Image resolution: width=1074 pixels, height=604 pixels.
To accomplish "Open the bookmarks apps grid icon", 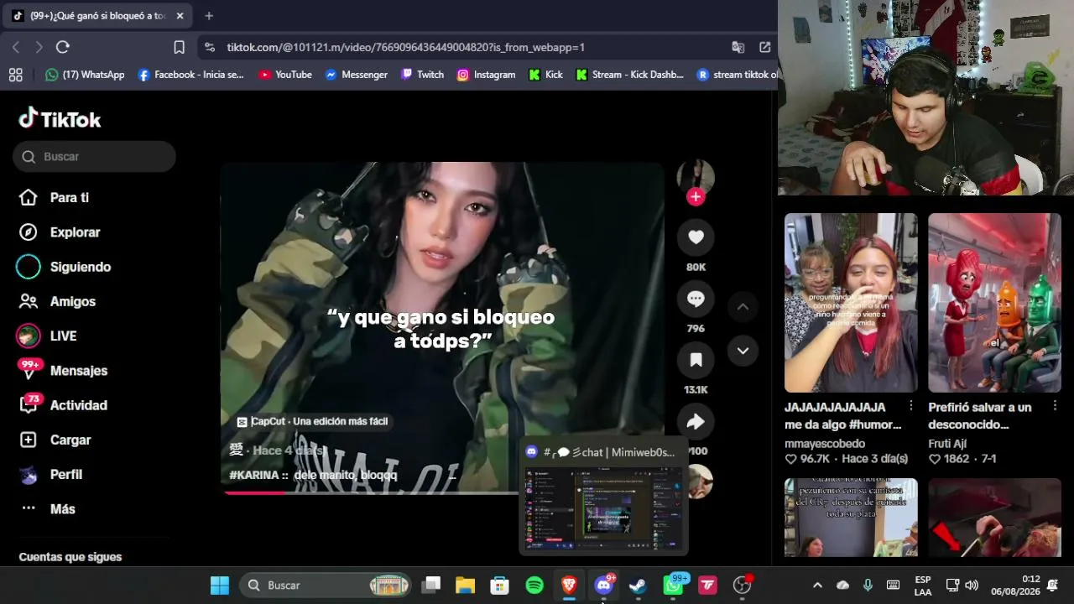I will click(x=15, y=75).
